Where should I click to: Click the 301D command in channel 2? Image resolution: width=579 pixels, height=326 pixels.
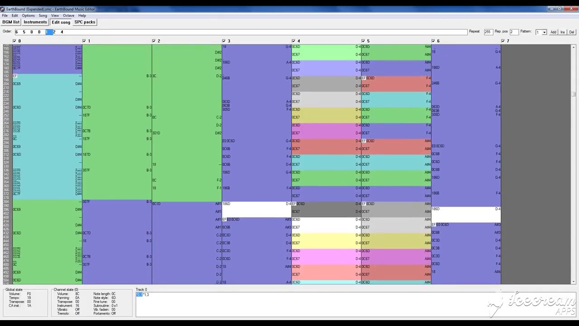click(x=156, y=133)
